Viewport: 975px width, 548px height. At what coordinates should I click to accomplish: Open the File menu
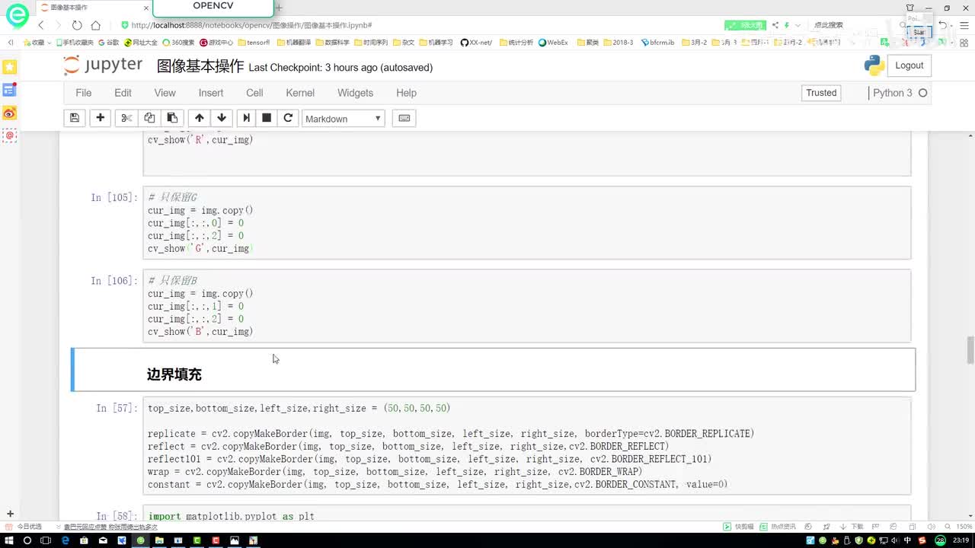click(84, 93)
